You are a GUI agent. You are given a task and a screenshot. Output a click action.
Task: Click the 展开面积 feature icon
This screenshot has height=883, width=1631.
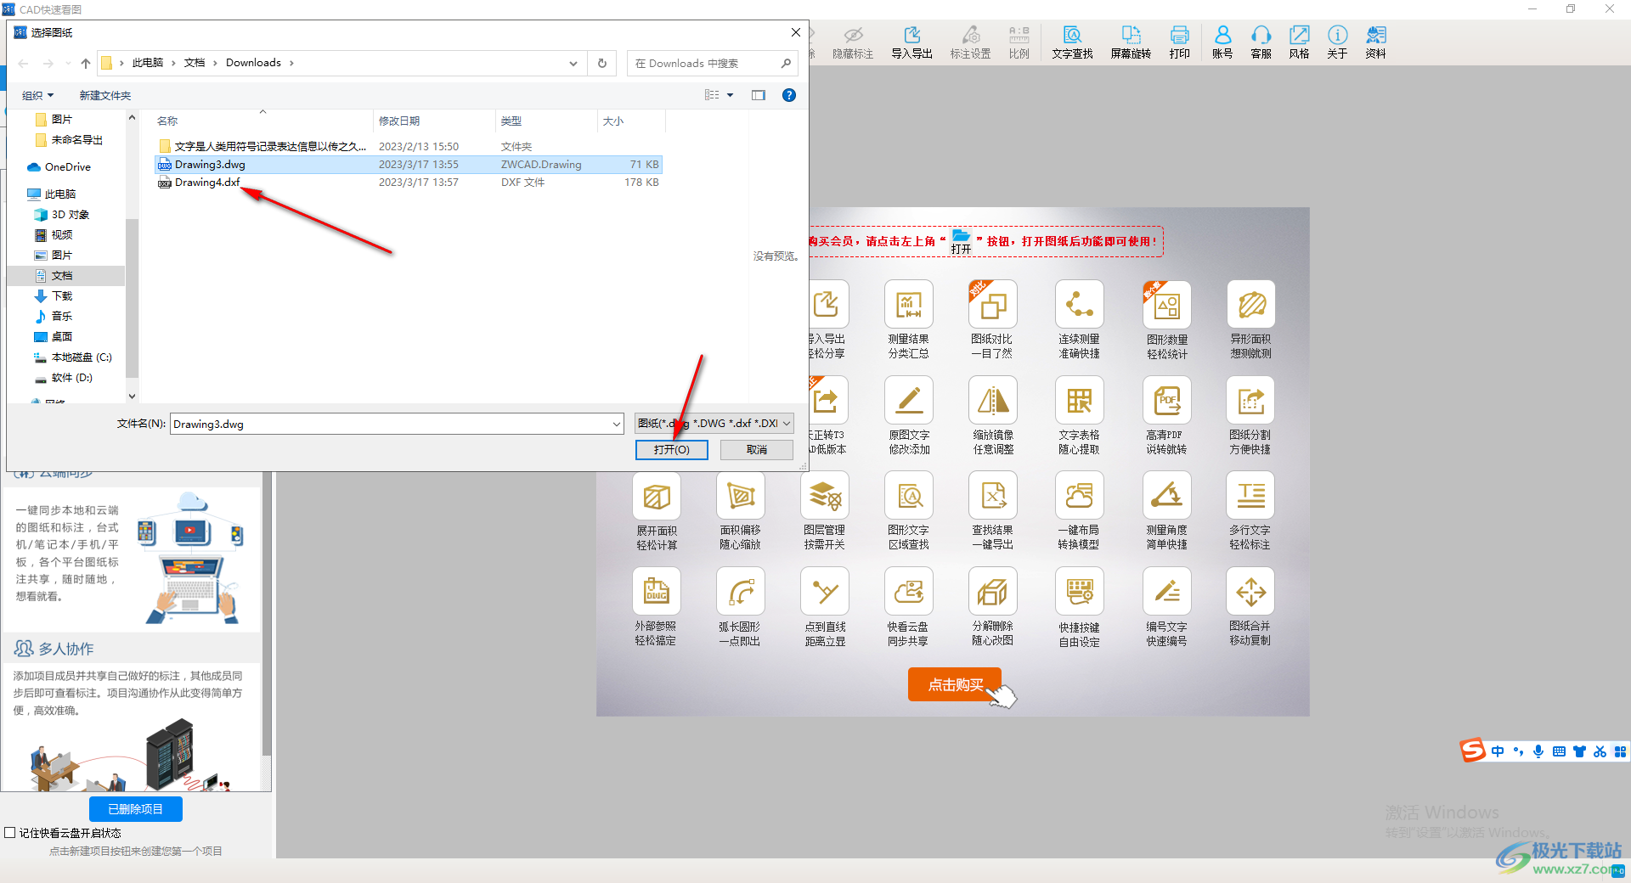pyautogui.click(x=657, y=495)
